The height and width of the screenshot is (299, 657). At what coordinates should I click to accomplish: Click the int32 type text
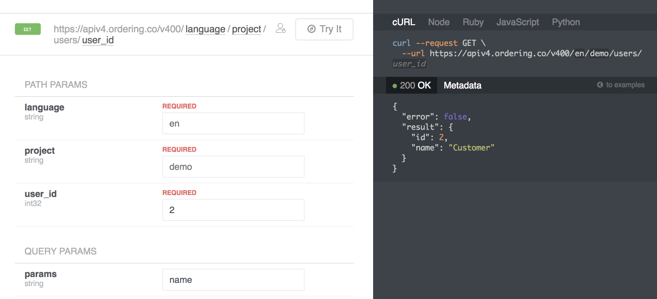click(x=33, y=203)
